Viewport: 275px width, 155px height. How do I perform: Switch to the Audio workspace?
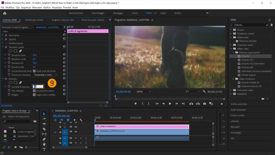163,13
